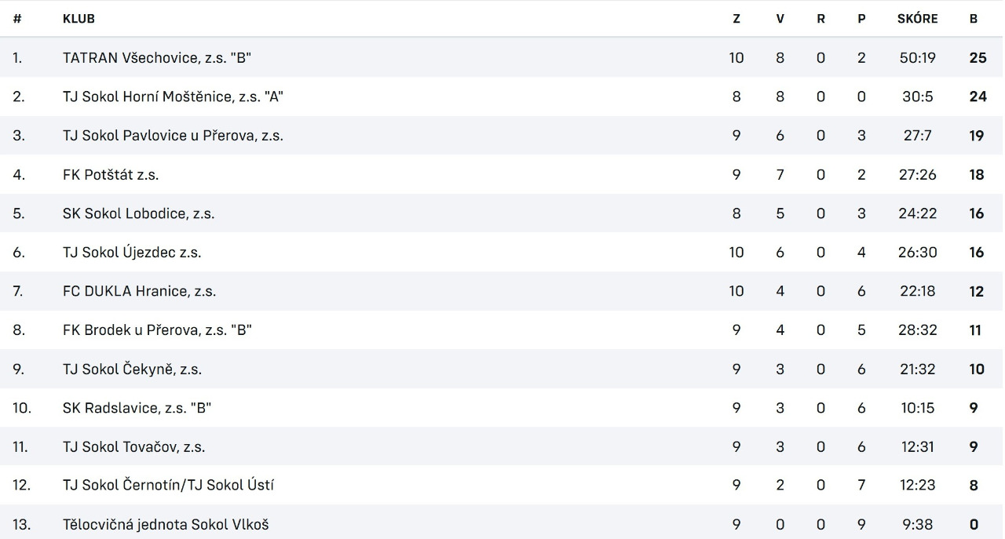Click SK Radslavice, z.s. "B" club name

coord(137,408)
